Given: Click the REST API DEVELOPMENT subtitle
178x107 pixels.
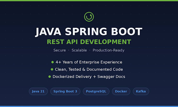Looking at the screenshot, I should (89, 42).
